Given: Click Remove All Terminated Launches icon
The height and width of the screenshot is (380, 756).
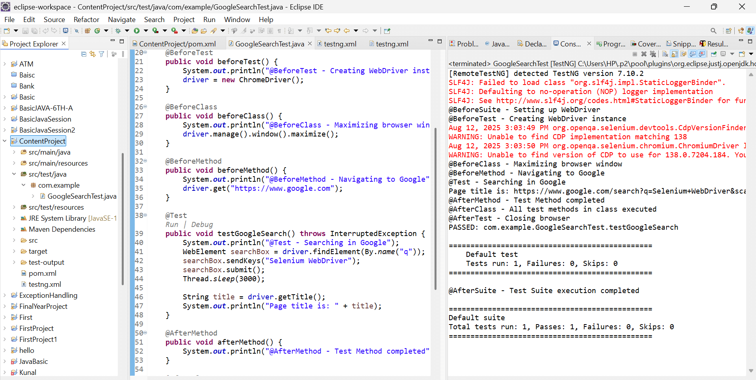Looking at the screenshot, I should point(653,54).
